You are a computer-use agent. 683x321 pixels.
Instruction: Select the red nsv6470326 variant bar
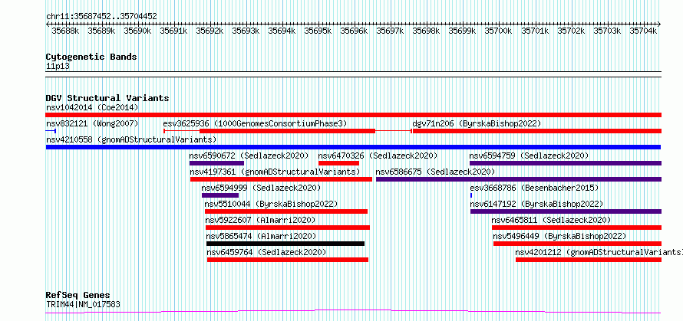(339, 163)
